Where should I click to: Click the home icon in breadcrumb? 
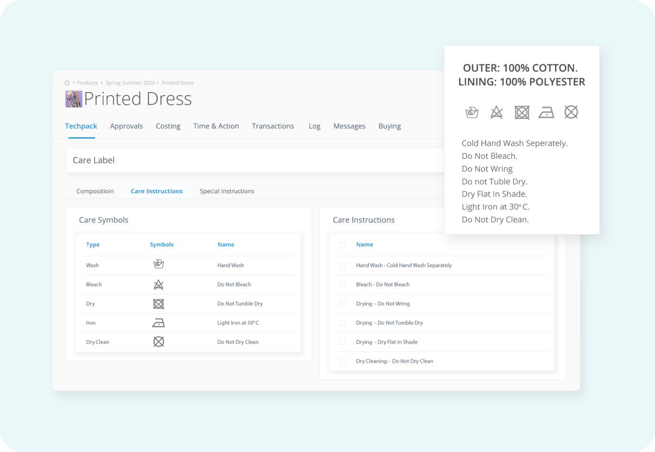68,83
